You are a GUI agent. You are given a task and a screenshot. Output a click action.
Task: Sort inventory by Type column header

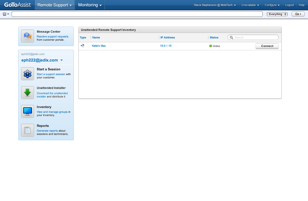83,37
